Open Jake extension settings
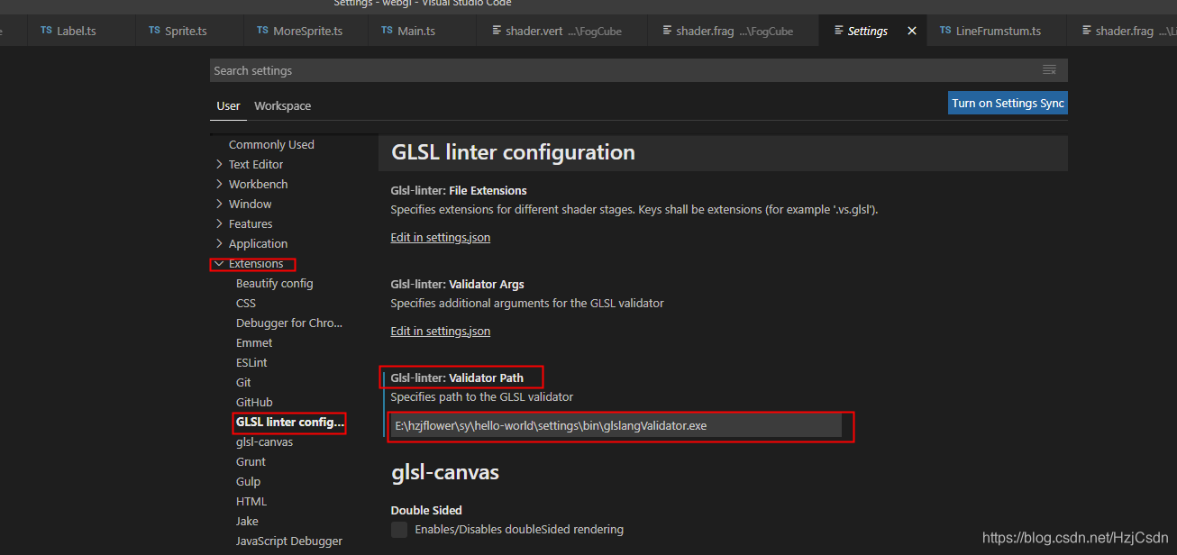 (x=247, y=521)
